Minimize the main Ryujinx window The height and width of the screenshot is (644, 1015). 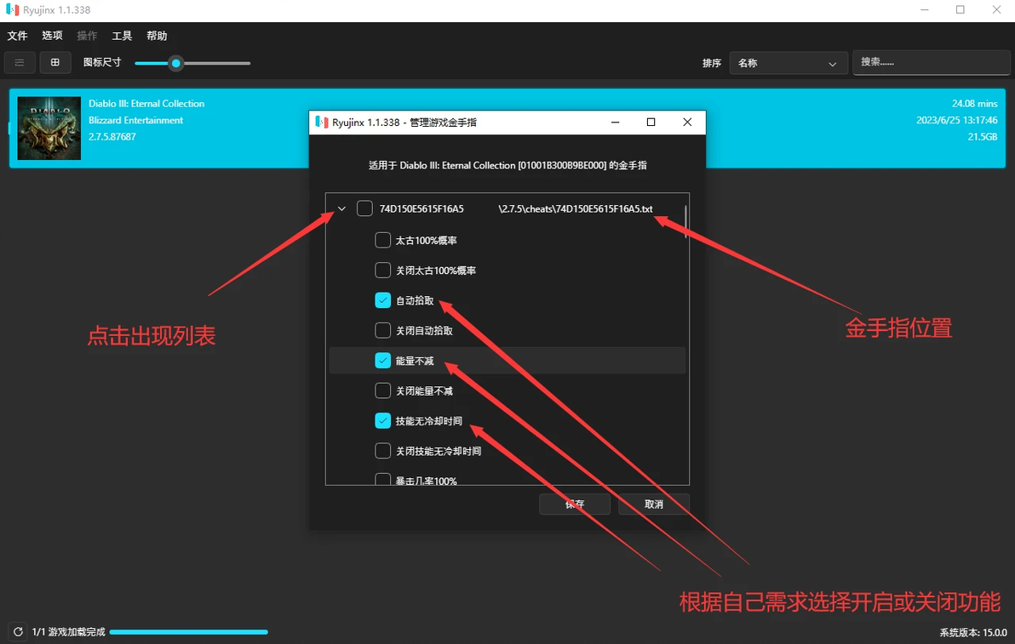click(925, 9)
